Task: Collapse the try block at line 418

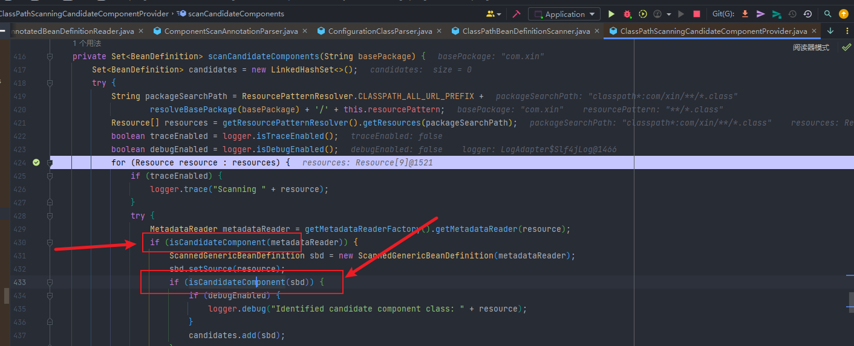Action: click(51, 83)
